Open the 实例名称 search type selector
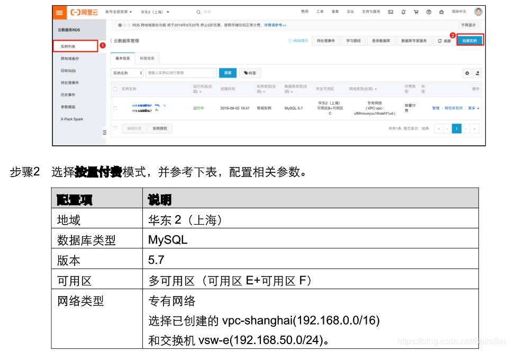Image resolution: width=510 pixels, height=351 pixels. (127, 73)
